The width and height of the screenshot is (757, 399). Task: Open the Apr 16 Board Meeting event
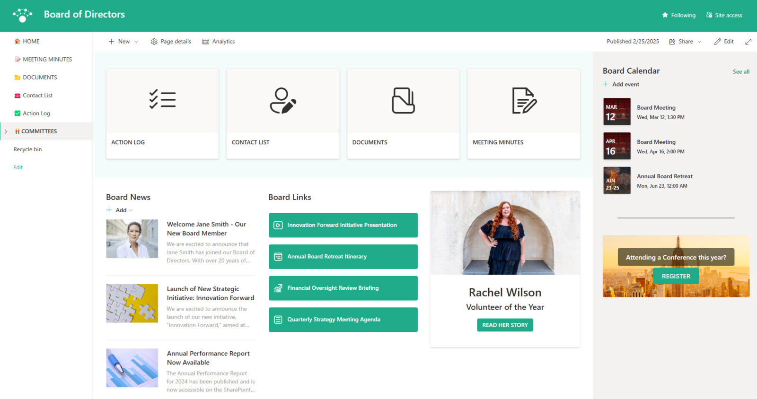click(x=676, y=146)
